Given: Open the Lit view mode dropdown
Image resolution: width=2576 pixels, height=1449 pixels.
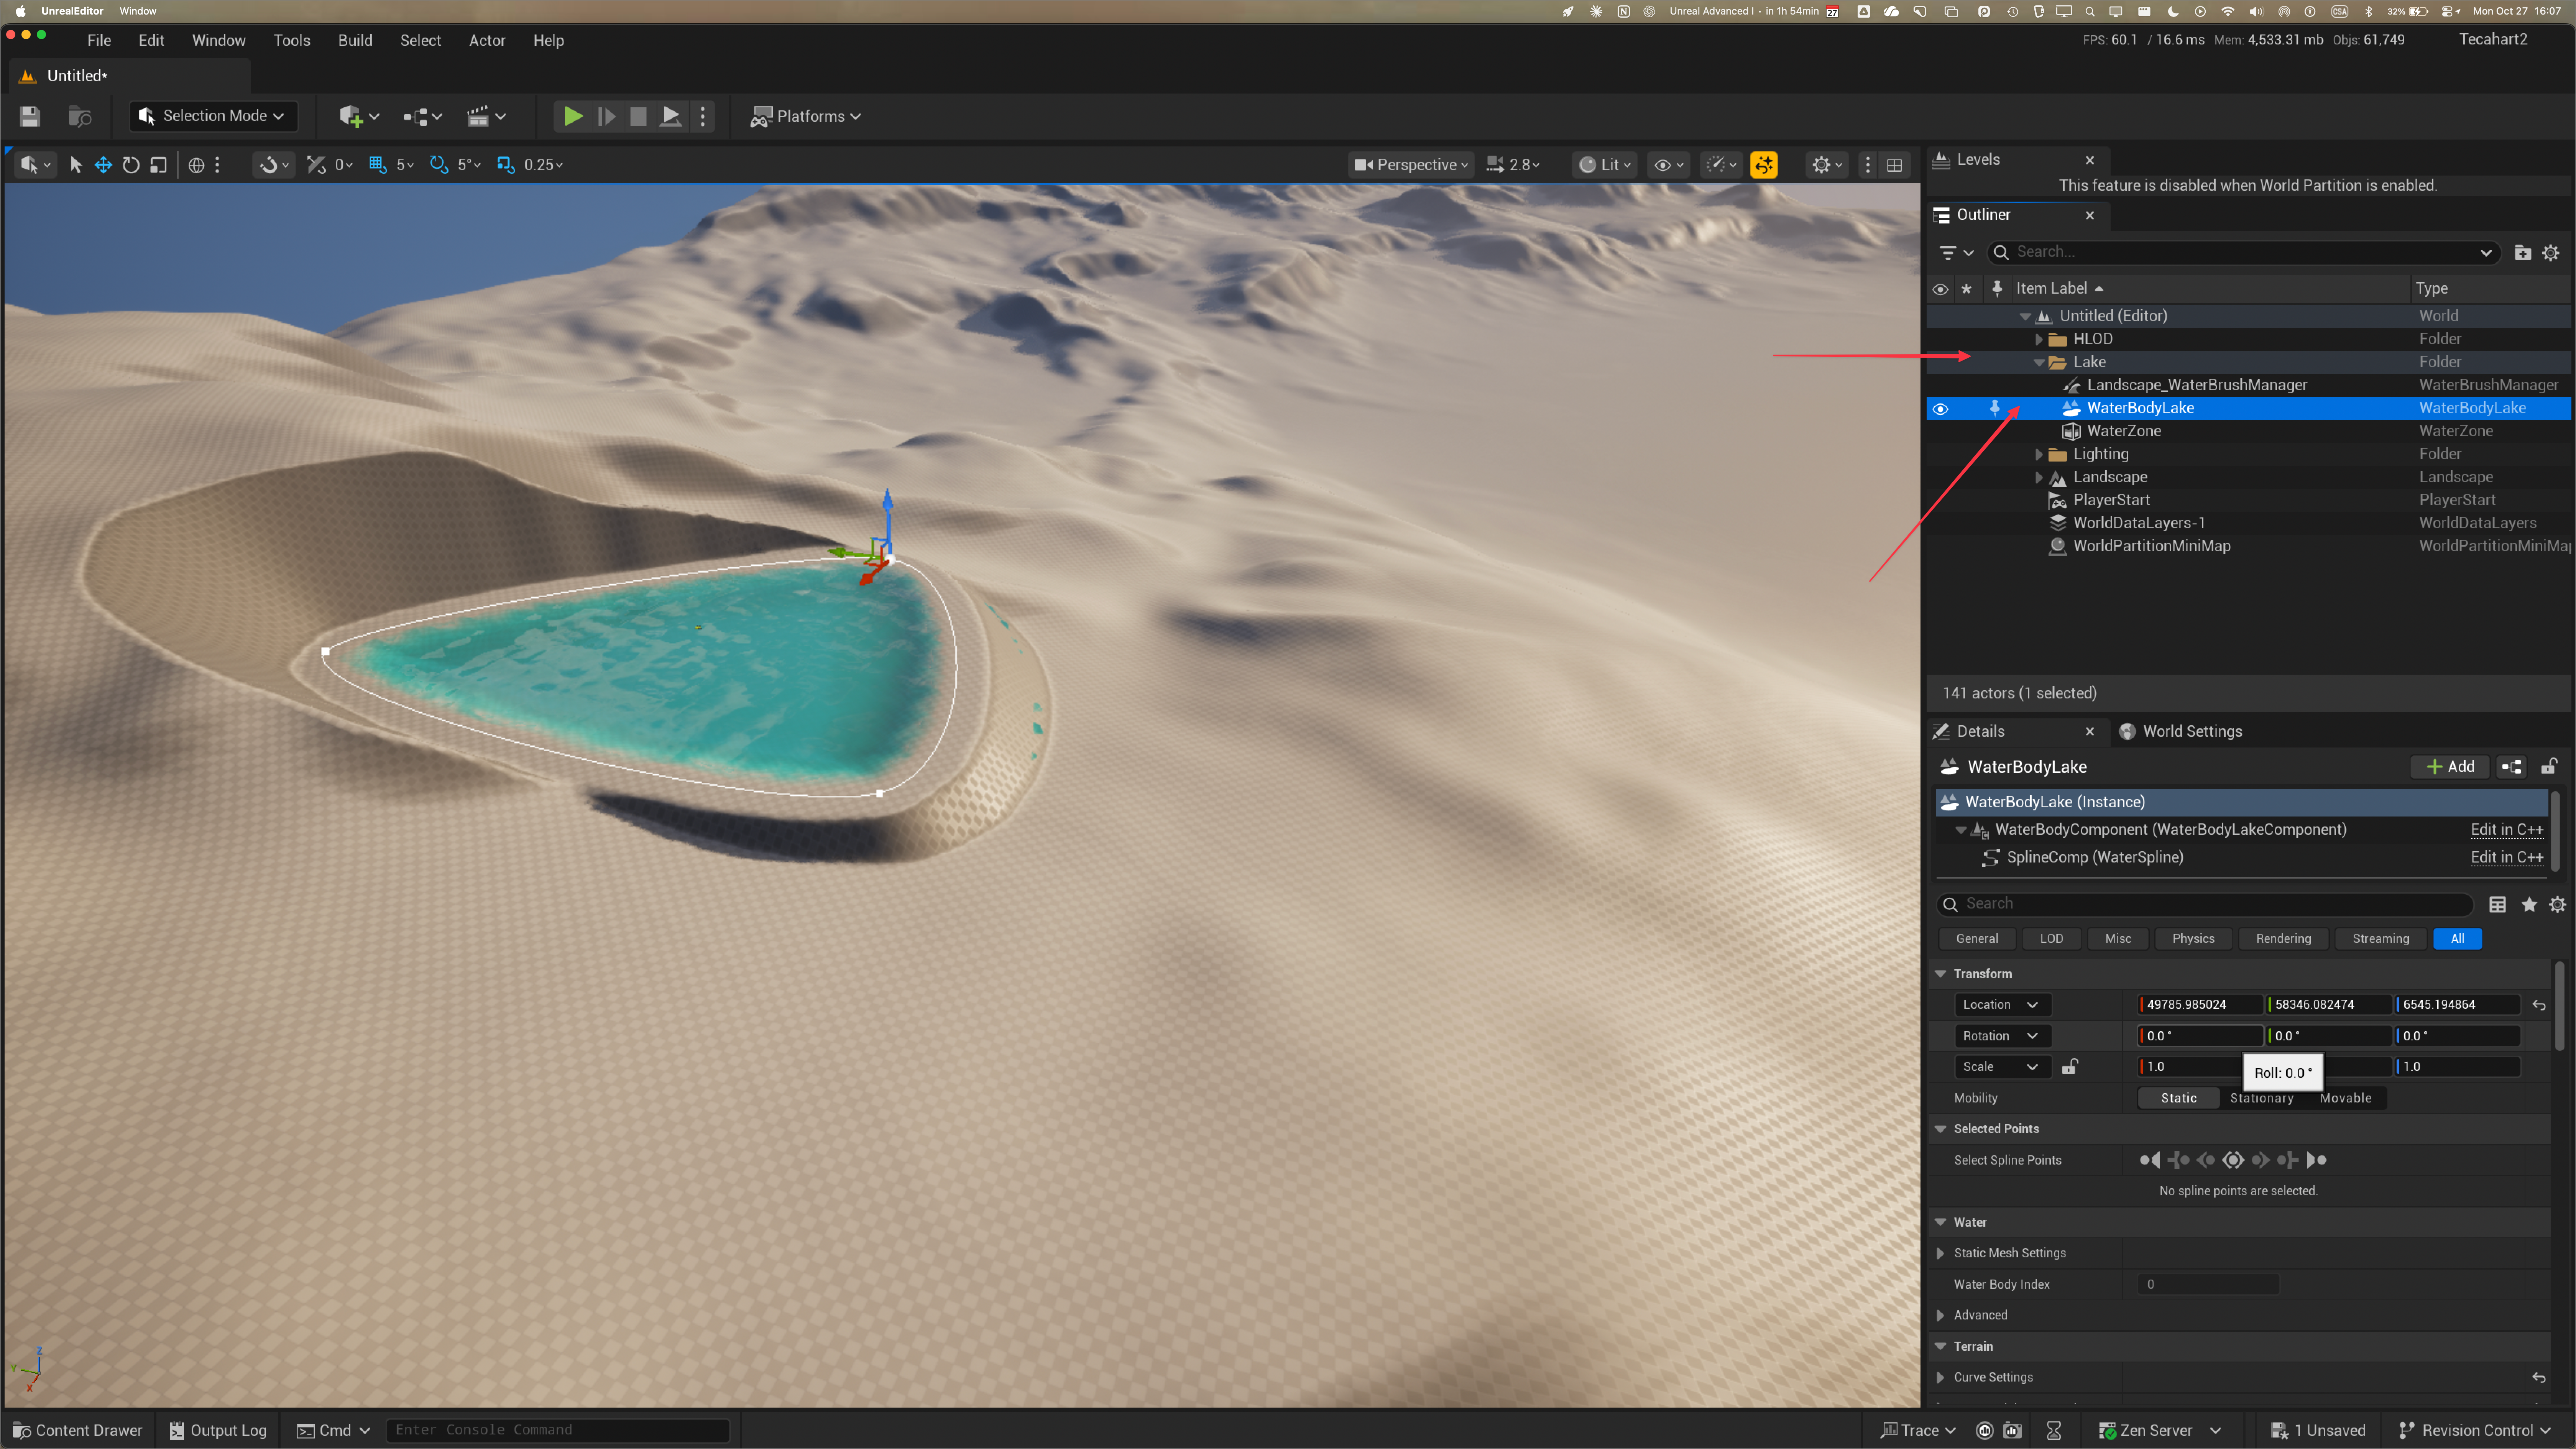Looking at the screenshot, I should pos(1604,165).
